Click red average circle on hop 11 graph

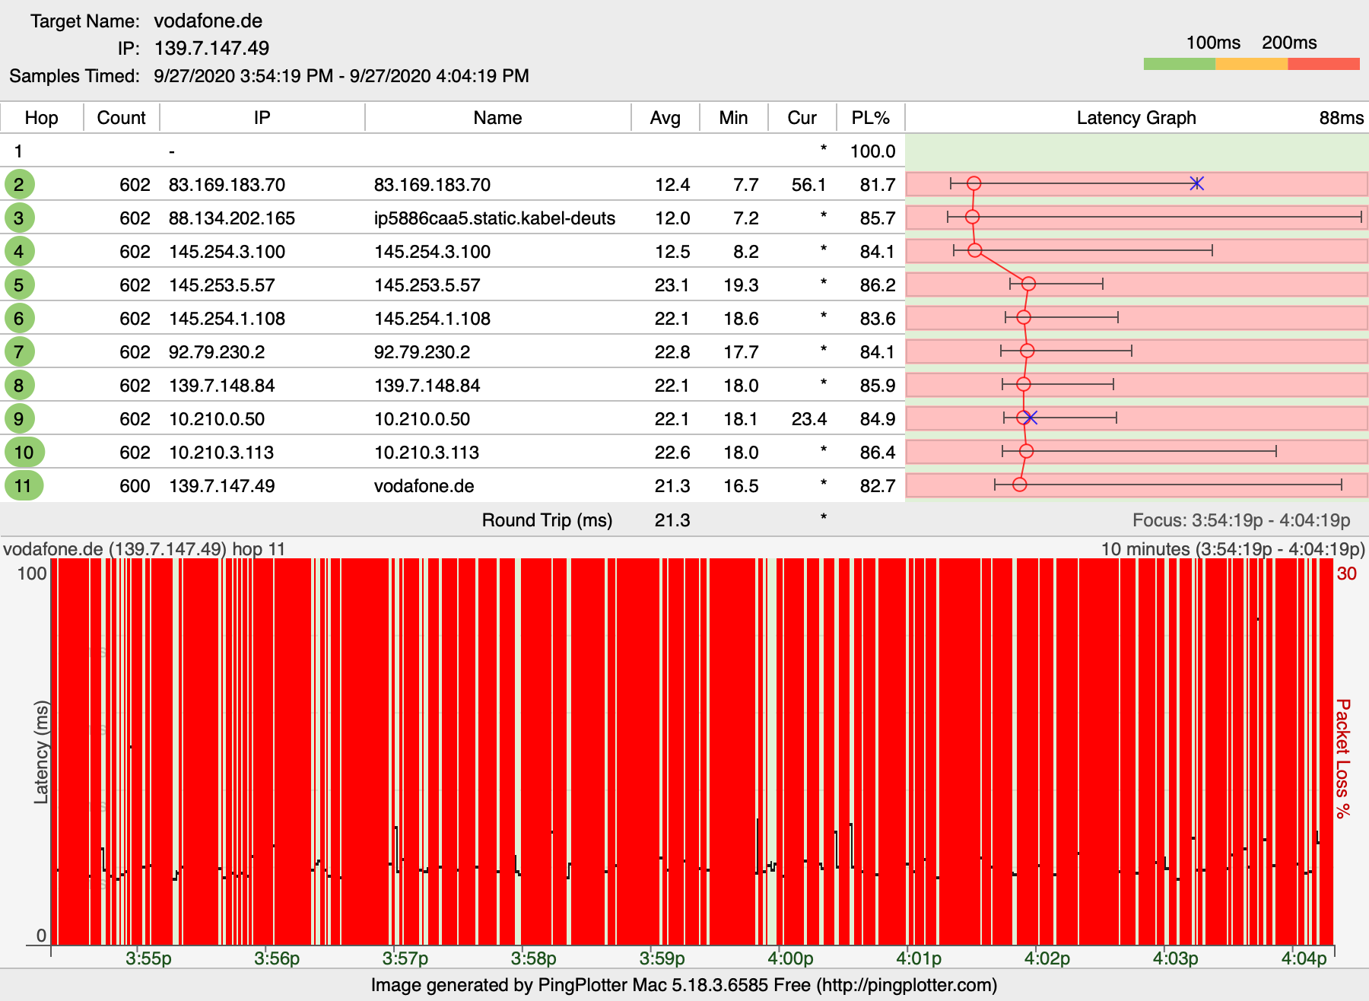point(1020,485)
